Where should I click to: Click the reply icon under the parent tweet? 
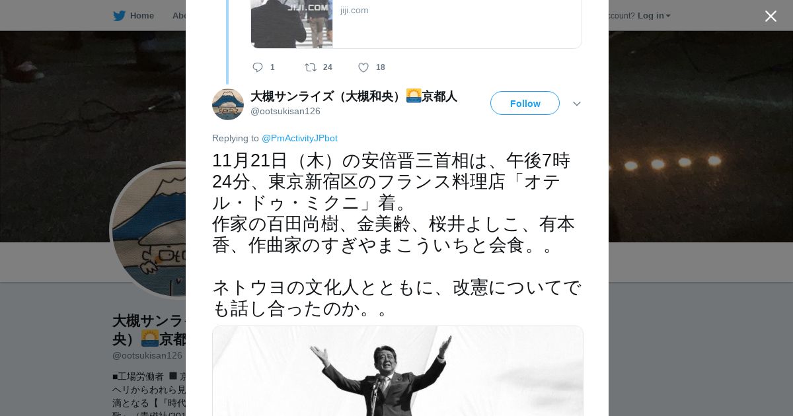pos(258,67)
